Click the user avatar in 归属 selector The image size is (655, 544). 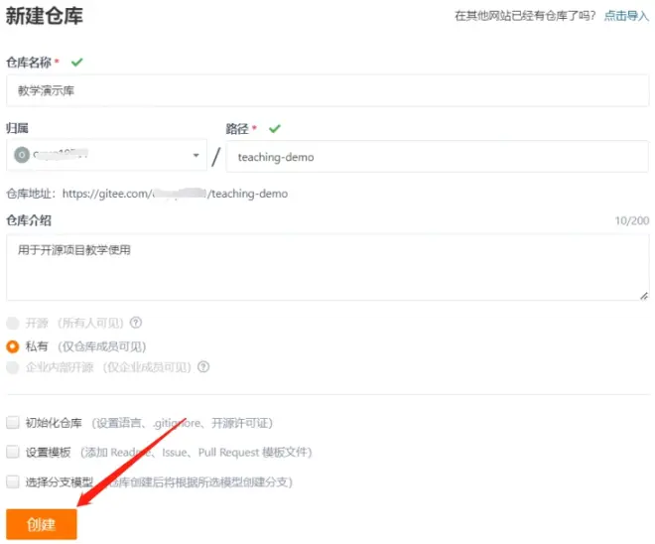point(22,155)
